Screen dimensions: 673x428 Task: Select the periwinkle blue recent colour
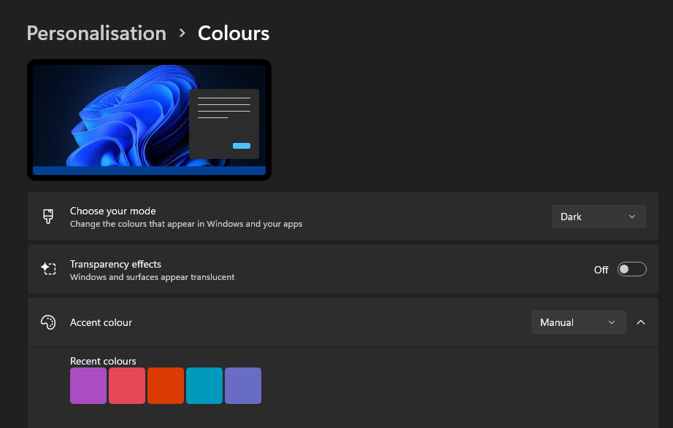click(x=243, y=386)
